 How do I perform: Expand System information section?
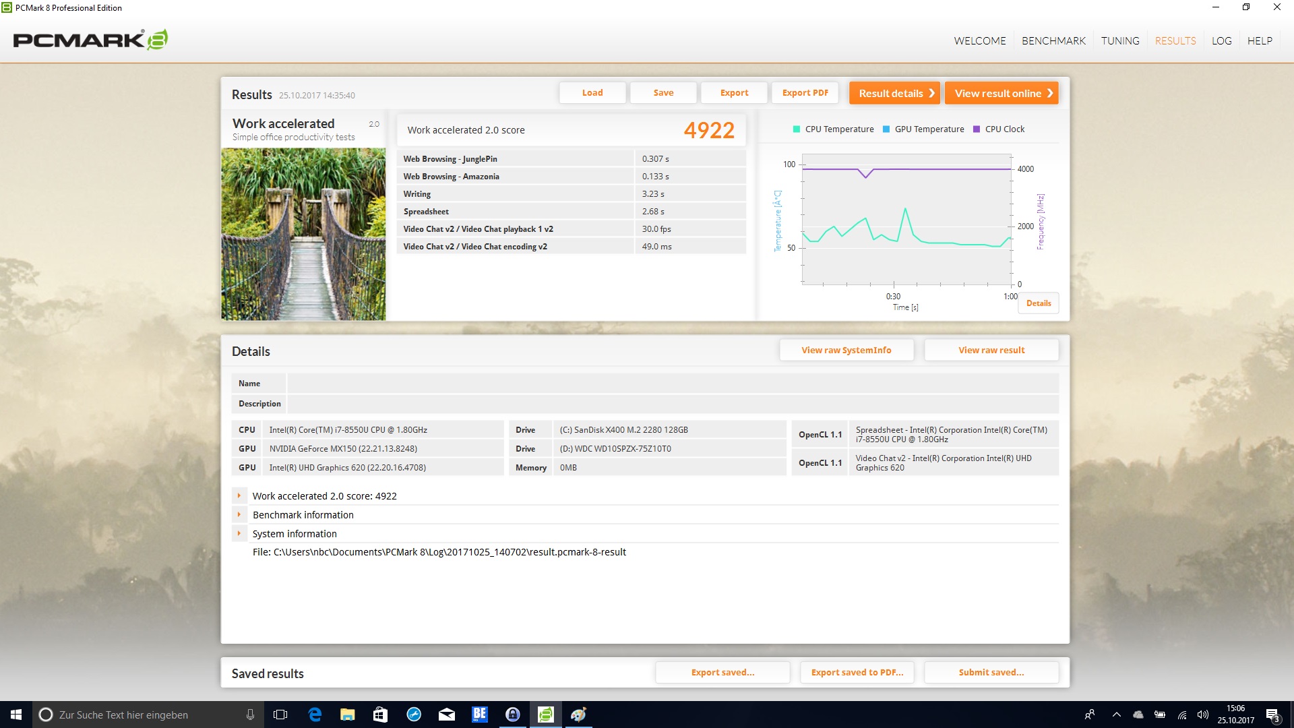[x=239, y=533]
